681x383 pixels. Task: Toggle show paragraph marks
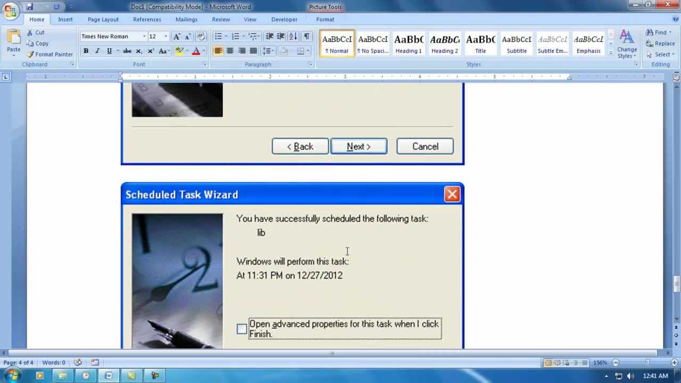click(x=306, y=36)
